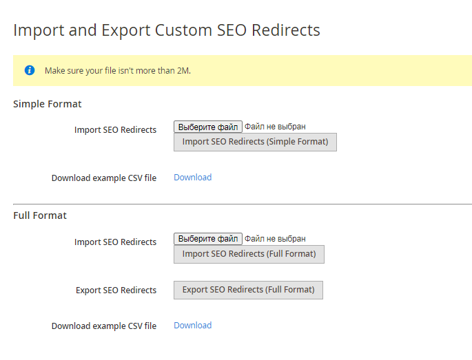Click the divider line above Full Format

point(243,204)
